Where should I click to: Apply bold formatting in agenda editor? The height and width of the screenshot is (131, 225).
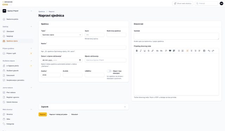(137, 51)
